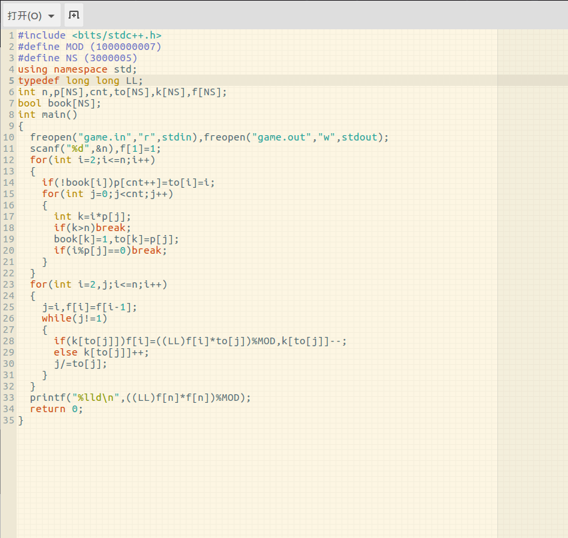This screenshot has width=568, height=538.
Task: Click 'return 0;' on line 34
Action: (57, 409)
